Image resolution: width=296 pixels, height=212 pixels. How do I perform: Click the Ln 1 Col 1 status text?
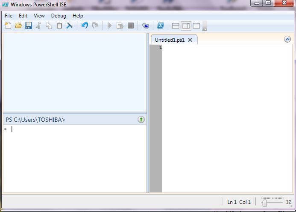[239, 202]
